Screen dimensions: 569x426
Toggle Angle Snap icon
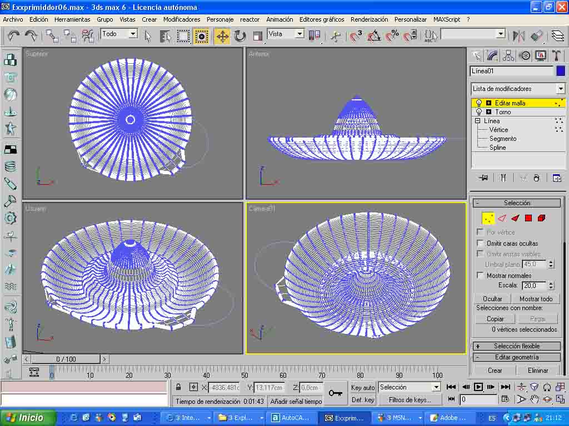(374, 36)
